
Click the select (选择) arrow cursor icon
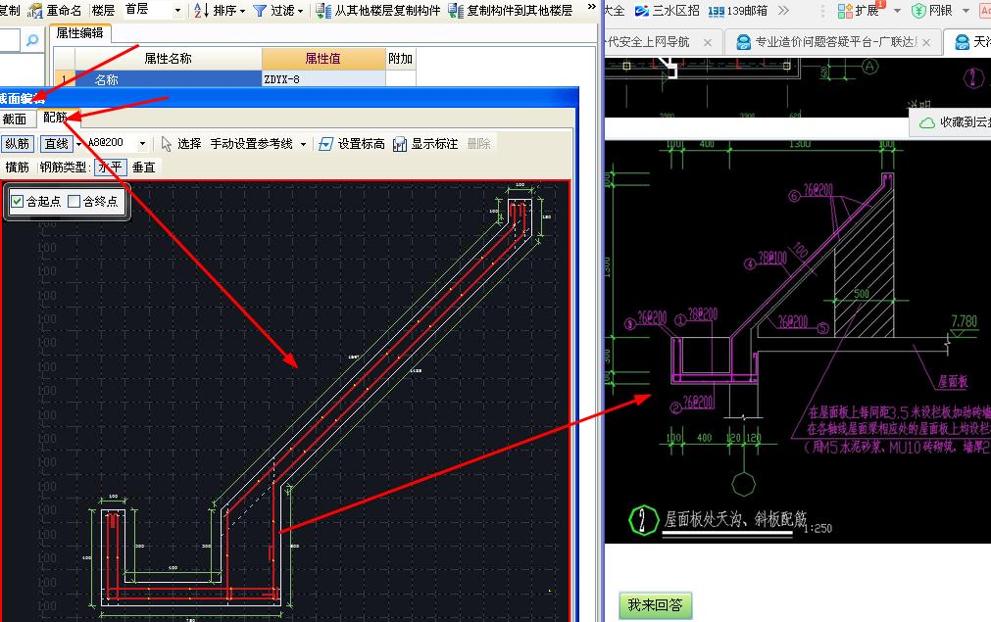tap(167, 144)
